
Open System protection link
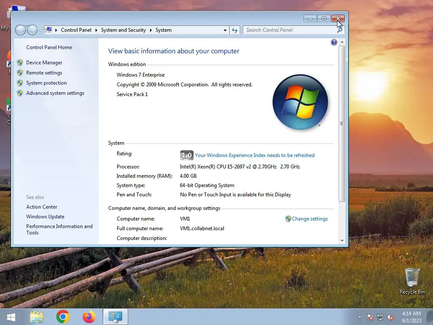pos(47,83)
